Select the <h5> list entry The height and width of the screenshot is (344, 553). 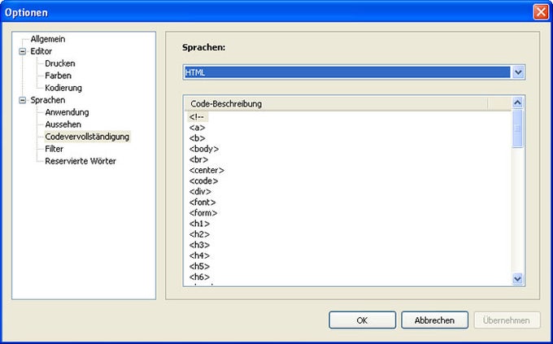point(199,267)
